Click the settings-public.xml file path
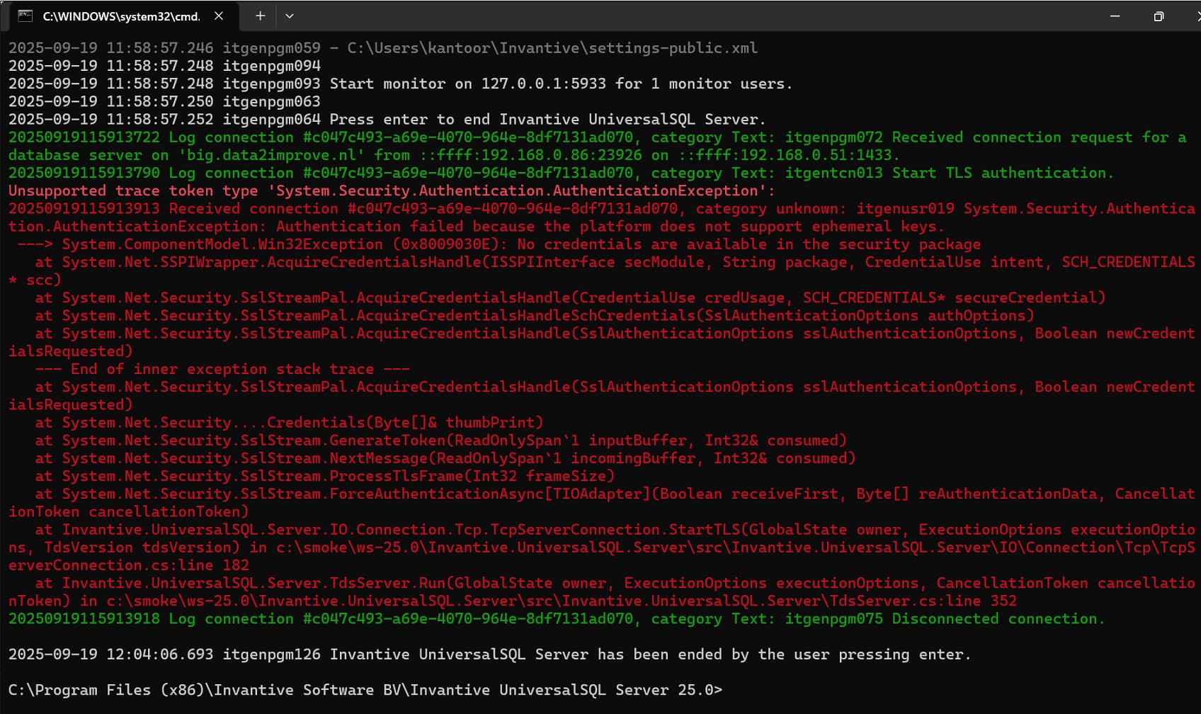The height and width of the screenshot is (714, 1201). click(552, 48)
